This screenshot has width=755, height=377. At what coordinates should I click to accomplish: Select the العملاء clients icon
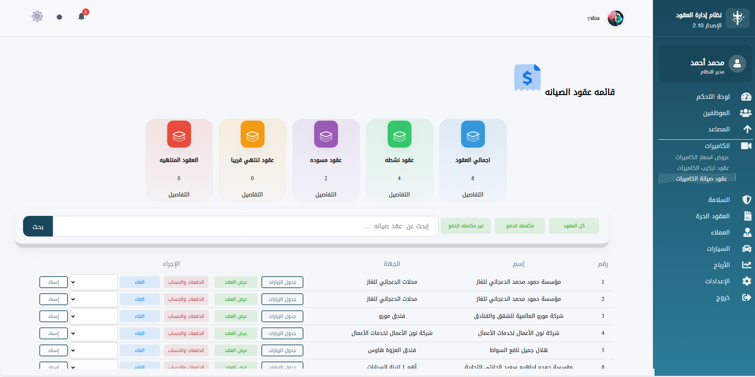pyautogui.click(x=747, y=232)
